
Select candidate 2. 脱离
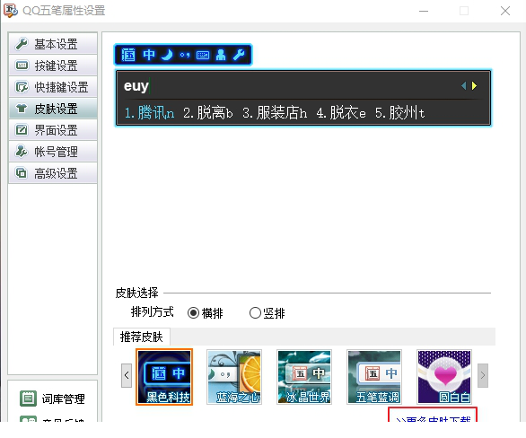coord(208,113)
